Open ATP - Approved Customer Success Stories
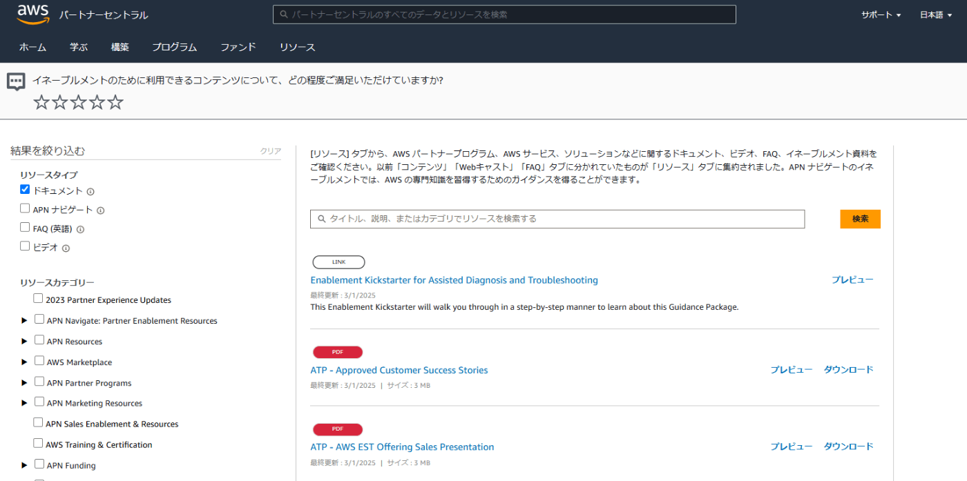 399,371
